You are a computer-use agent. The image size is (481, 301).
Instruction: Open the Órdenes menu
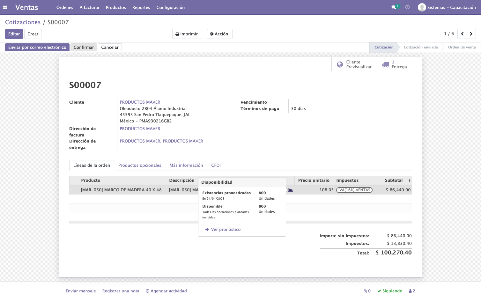point(65,7)
